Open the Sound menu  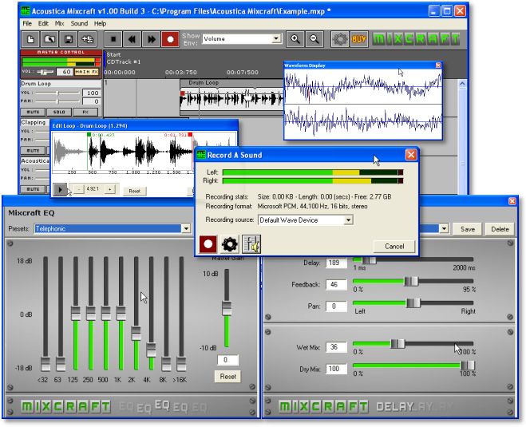79,24
